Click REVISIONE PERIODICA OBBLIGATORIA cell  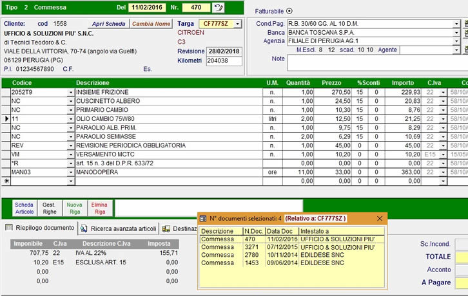click(169, 145)
